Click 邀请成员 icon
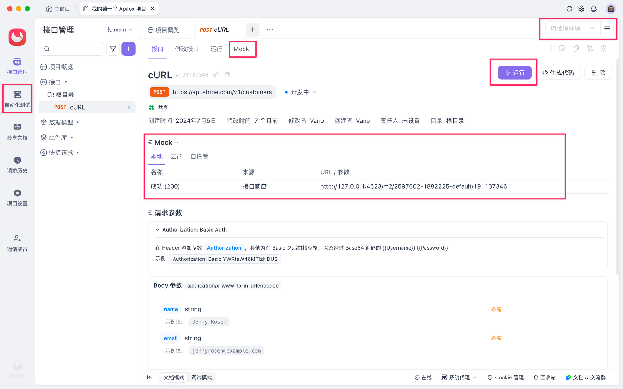 17,239
